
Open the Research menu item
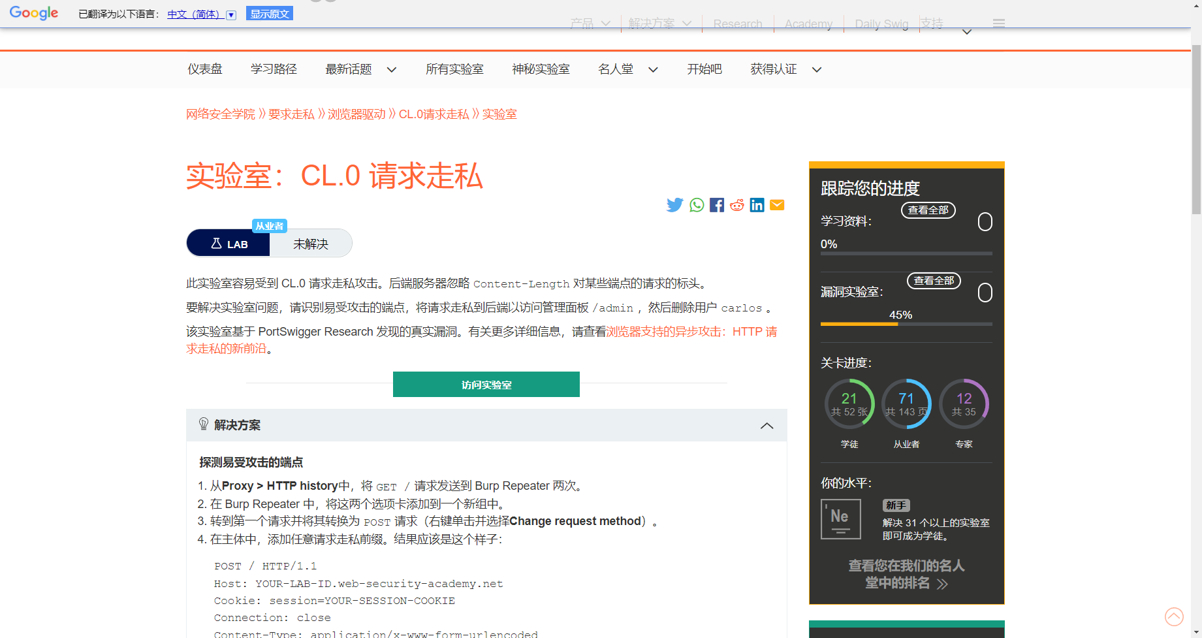point(737,24)
